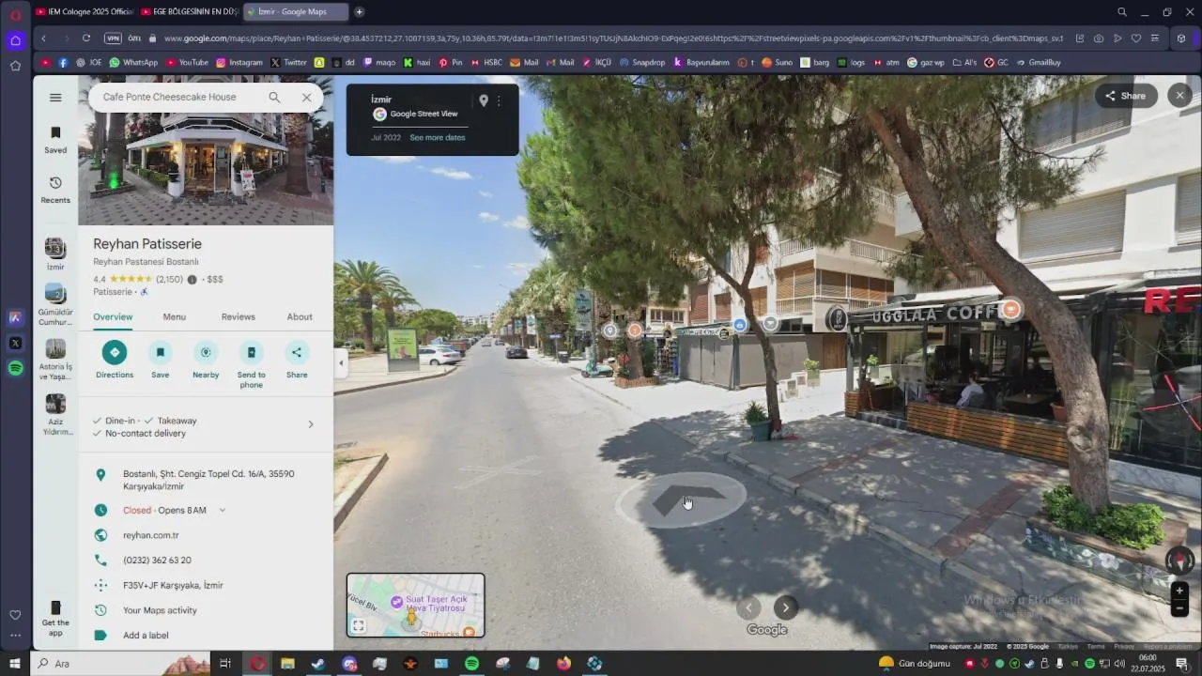Open Twitter bookmark
This screenshot has height=676, width=1202.
tap(288, 63)
